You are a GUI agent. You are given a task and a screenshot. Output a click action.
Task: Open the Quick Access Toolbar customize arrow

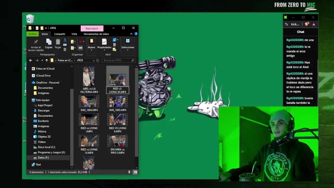[46, 28]
